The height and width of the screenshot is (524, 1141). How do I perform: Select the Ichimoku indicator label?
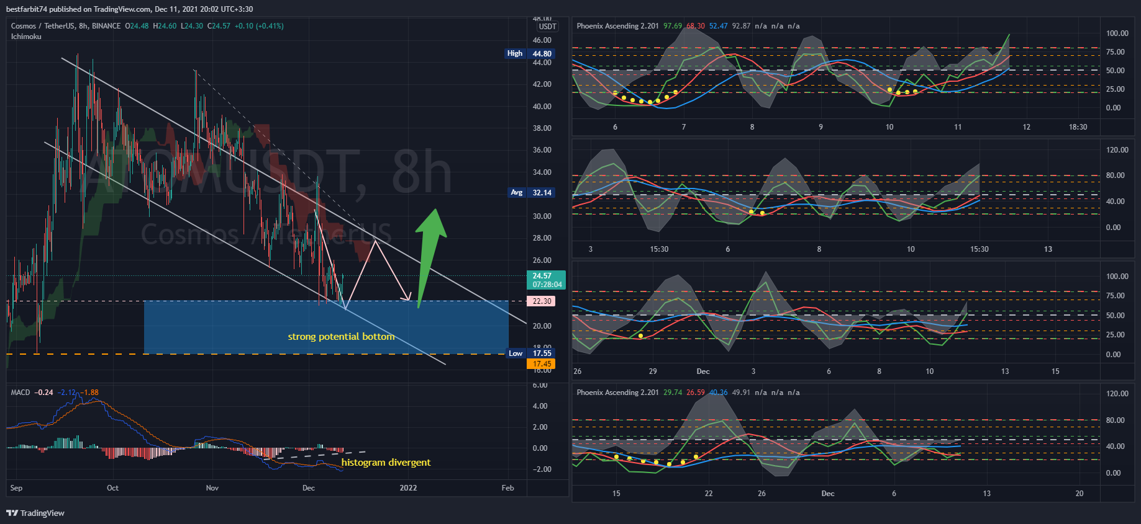tap(26, 37)
